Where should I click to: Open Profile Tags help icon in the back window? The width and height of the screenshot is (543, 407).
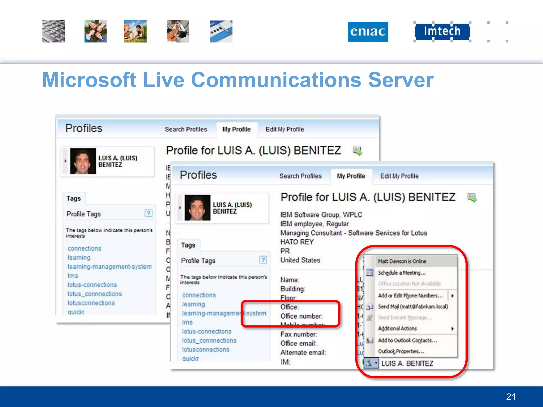click(148, 213)
